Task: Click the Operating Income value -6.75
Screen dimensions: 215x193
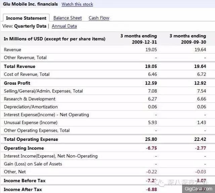Action: pyautogui.click(x=152, y=148)
